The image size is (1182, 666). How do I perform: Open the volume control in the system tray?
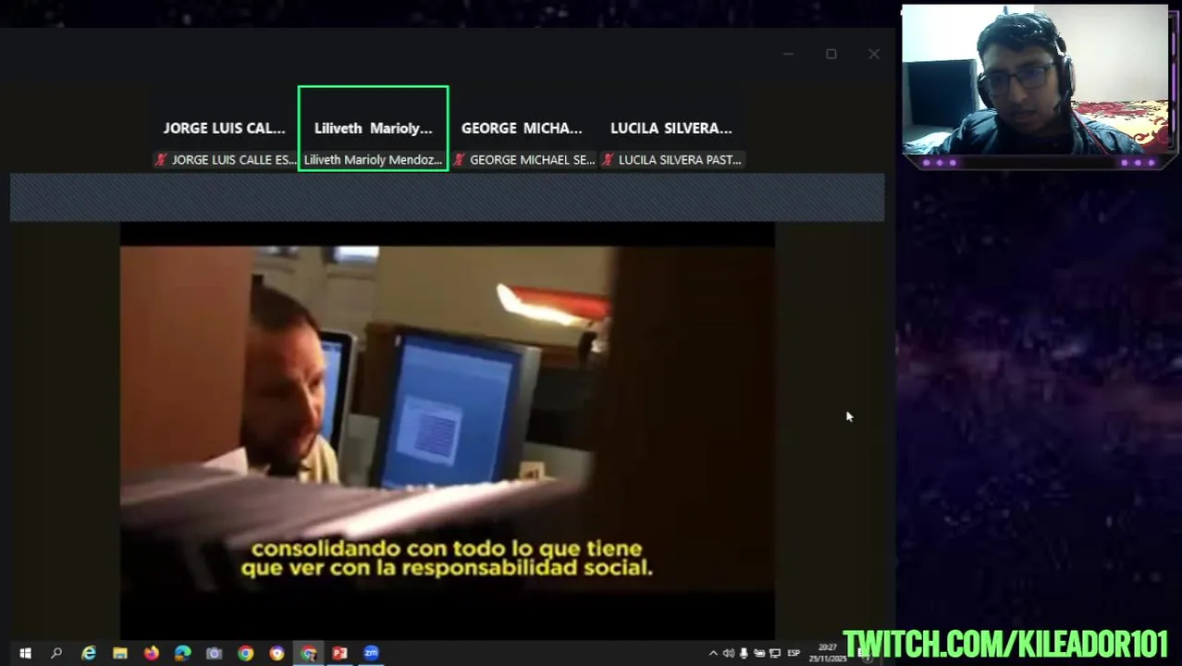coord(729,653)
